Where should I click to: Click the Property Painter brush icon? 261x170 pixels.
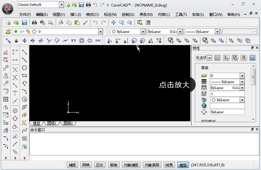coord(85,22)
